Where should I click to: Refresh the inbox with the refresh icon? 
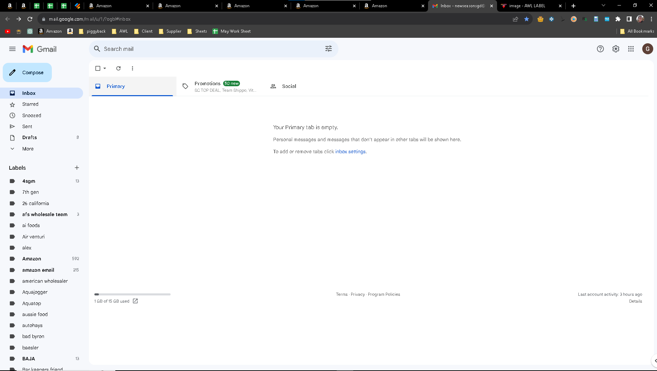118,68
